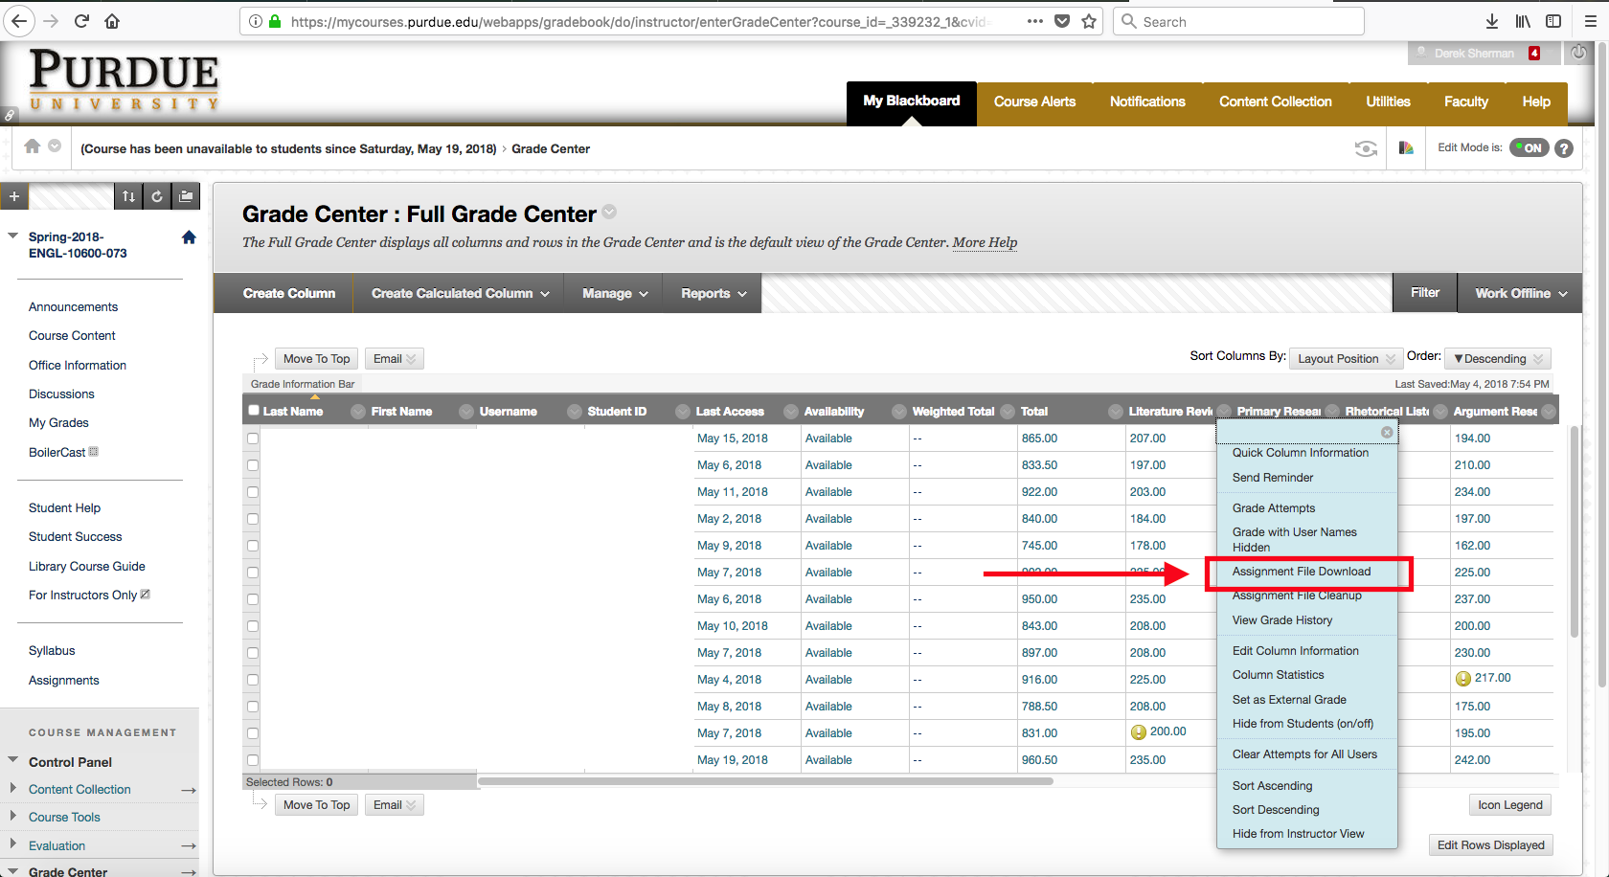This screenshot has height=877, width=1609.
Task: Check the select-all Last Name checkbox
Action: point(254,411)
